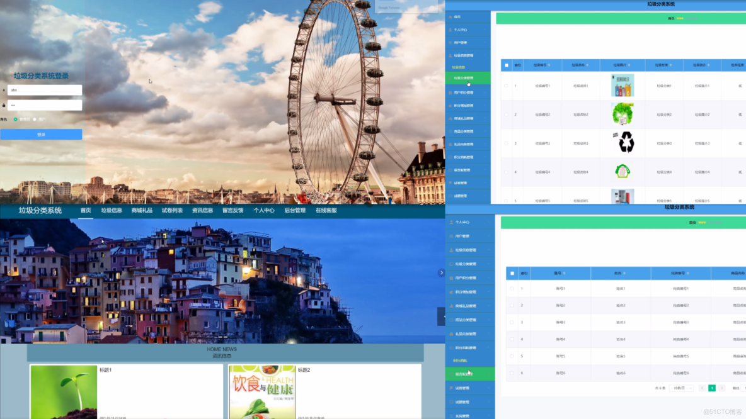Image resolution: width=746 pixels, height=419 pixels.
Task: Click the green highlighted 垃圾分类管理 sidebar icon
Action: pyautogui.click(x=450, y=78)
